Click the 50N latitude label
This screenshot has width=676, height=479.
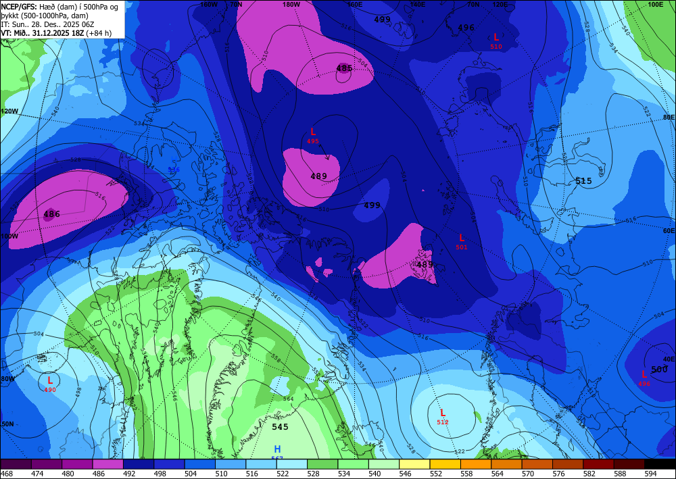click(x=7, y=424)
